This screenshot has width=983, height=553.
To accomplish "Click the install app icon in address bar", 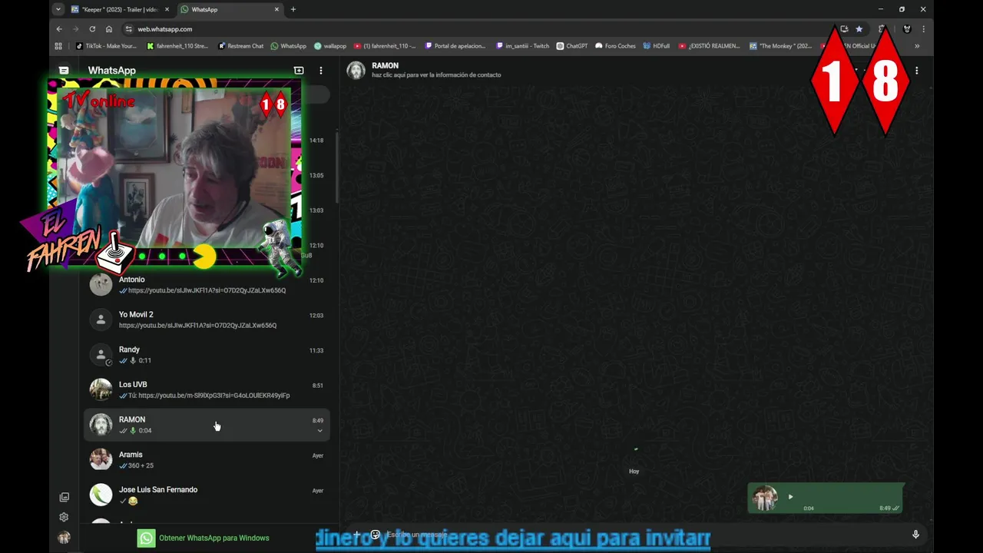I will coord(844,29).
